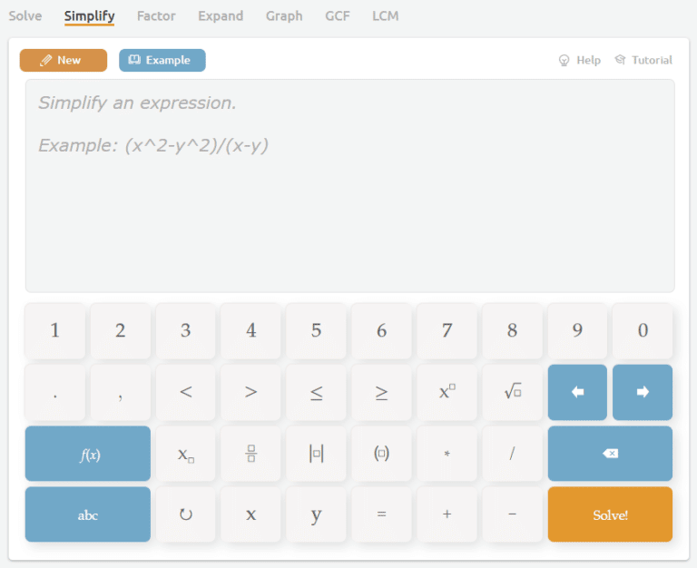Insert the greater-than-or-equal sign
697x568 pixels.
pyautogui.click(x=381, y=393)
